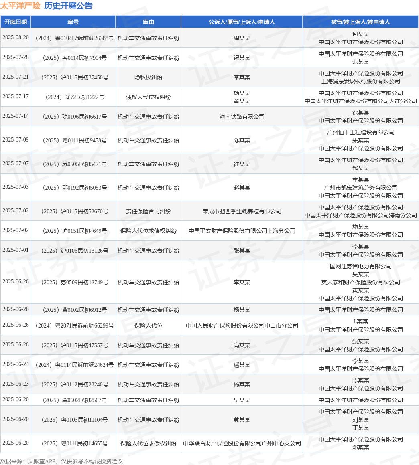Click the 保险人代位 case cause
Viewport: 419px width, 465px height.
pyautogui.click(x=148, y=325)
